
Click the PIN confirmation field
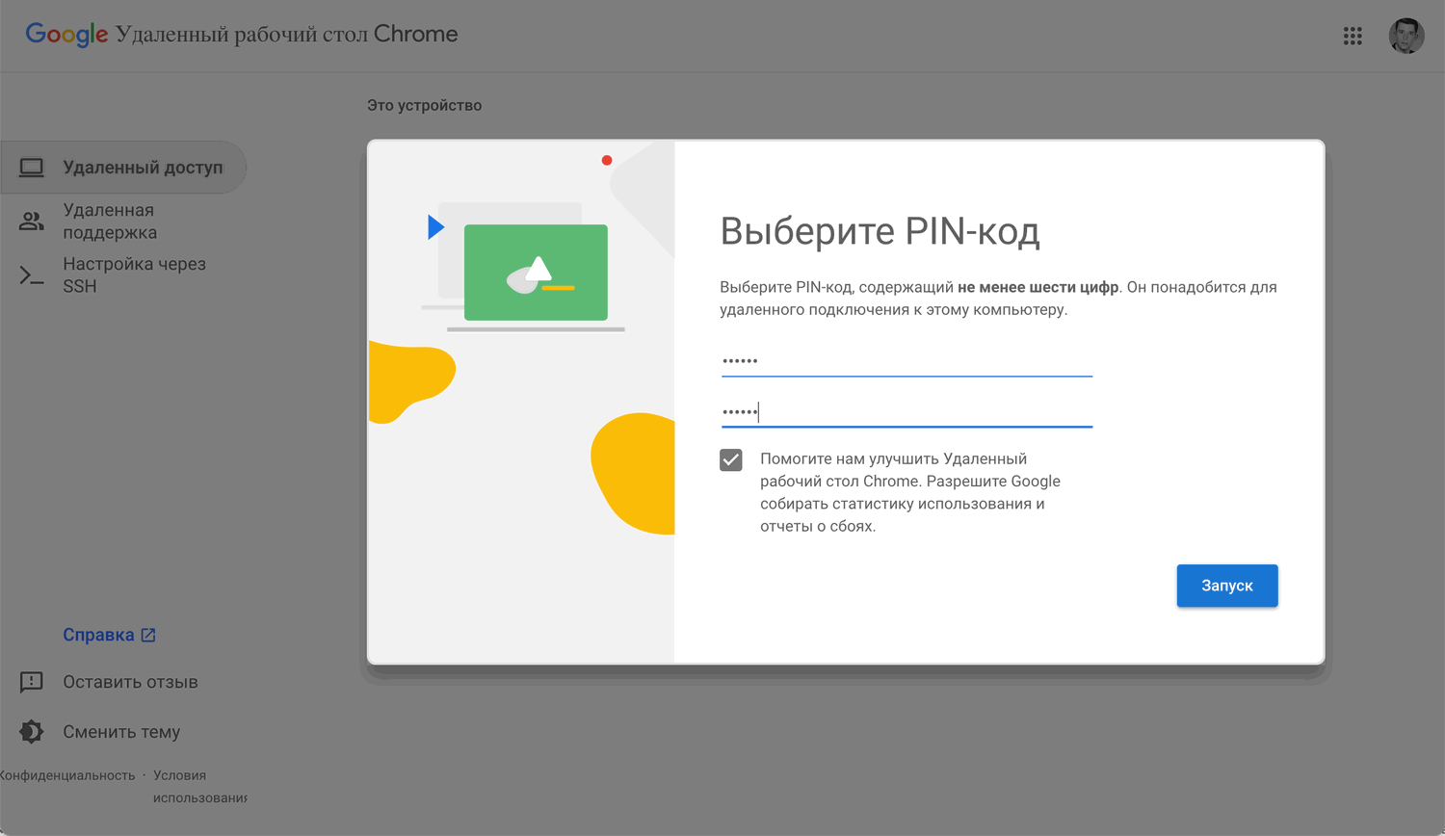tap(906, 411)
